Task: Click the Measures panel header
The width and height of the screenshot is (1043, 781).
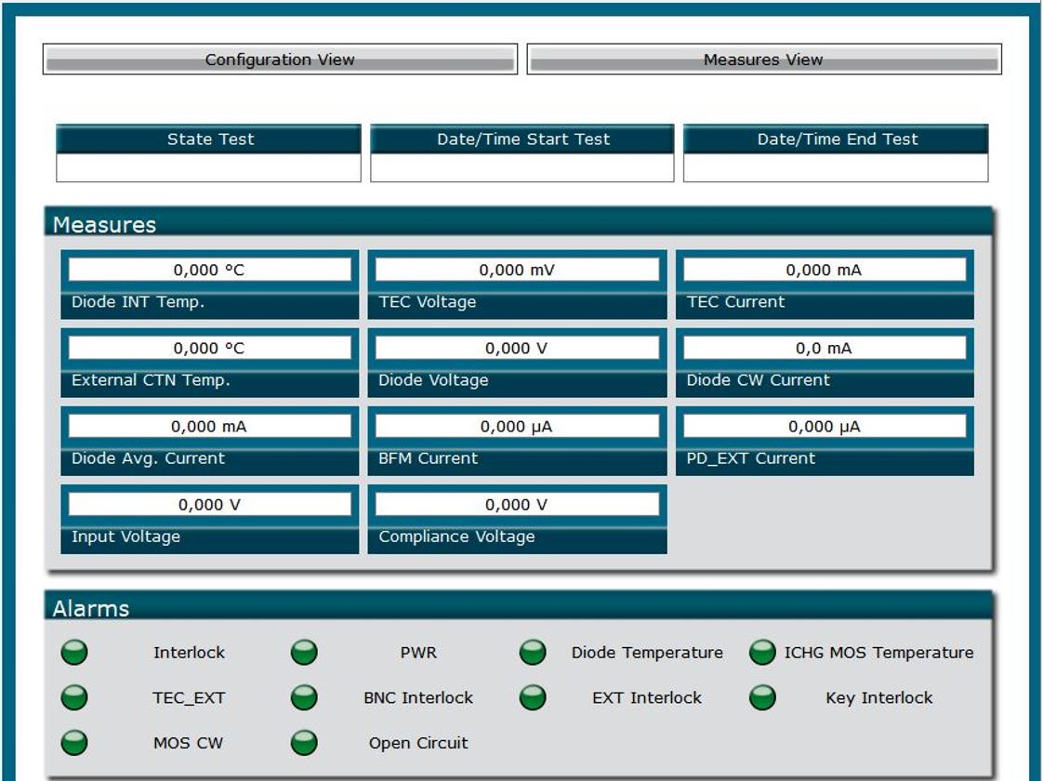Action: tap(520, 224)
